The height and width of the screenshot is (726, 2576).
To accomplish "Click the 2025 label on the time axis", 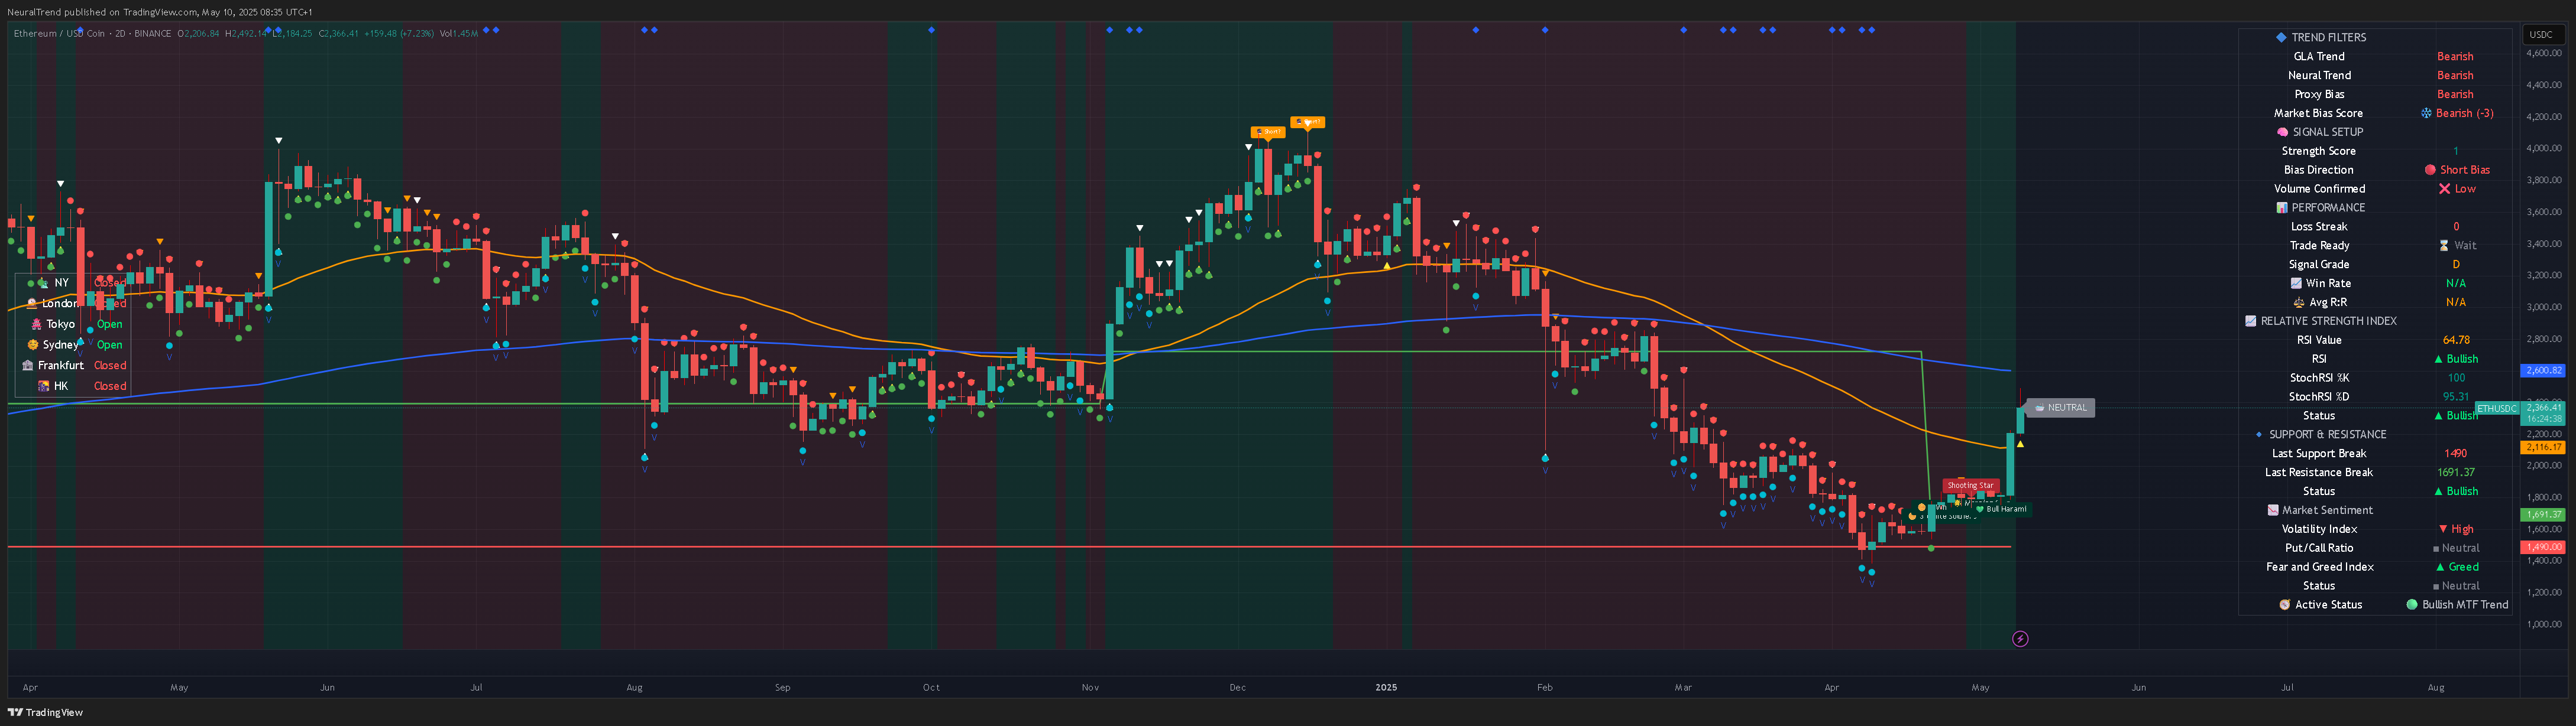I will (x=1386, y=687).
